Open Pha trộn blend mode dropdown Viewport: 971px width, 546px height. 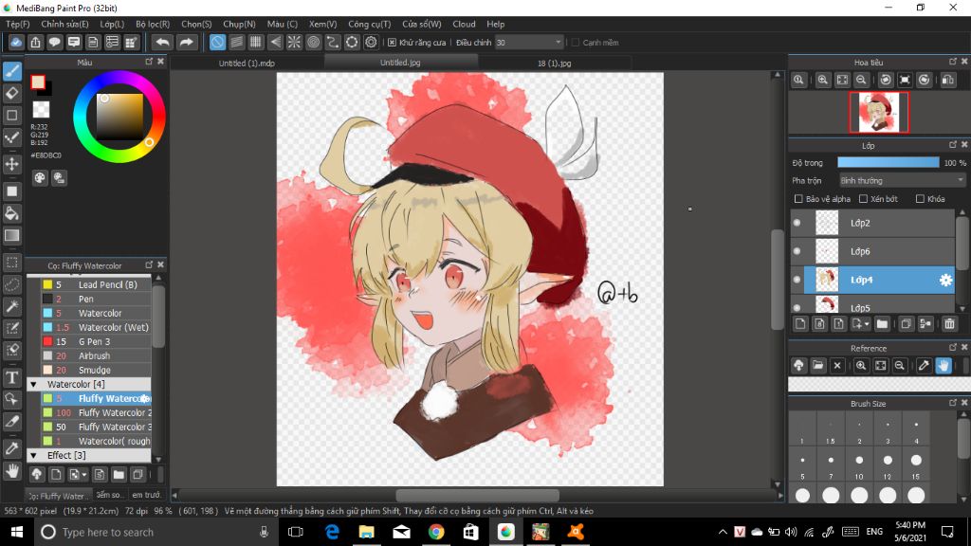(x=903, y=180)
